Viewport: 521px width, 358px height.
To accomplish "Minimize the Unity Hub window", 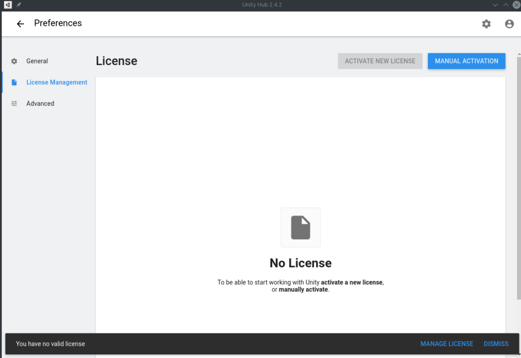I will point(495,5).
